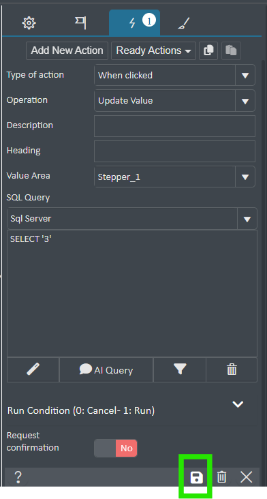Click the Add New Action button

(x=67, y=50)
